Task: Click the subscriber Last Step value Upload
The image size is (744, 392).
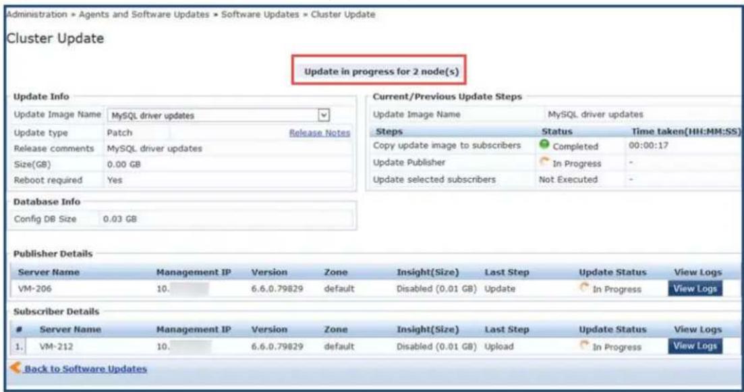Action: pyautogui.click(x=498, y=346)
